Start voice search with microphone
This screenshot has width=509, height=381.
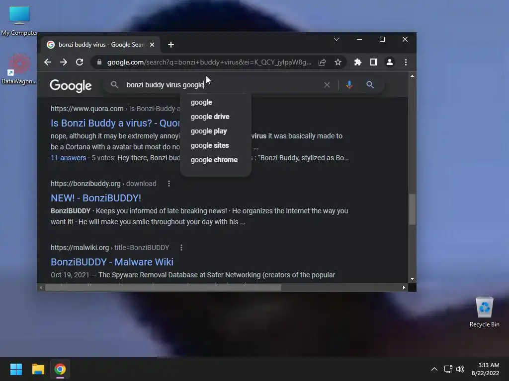click(x=349, y=85)
